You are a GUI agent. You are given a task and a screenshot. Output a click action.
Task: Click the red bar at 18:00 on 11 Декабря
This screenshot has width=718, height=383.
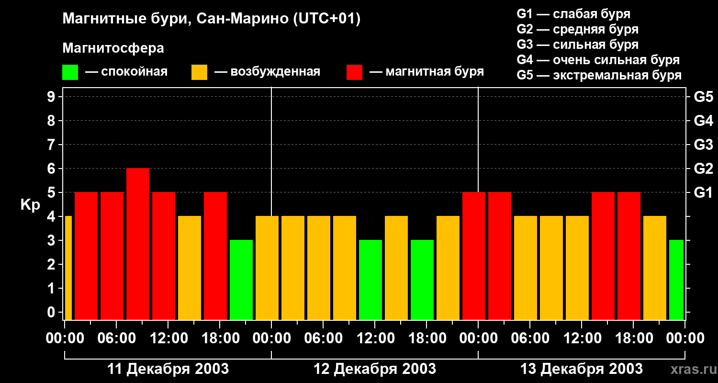[215, 256]
